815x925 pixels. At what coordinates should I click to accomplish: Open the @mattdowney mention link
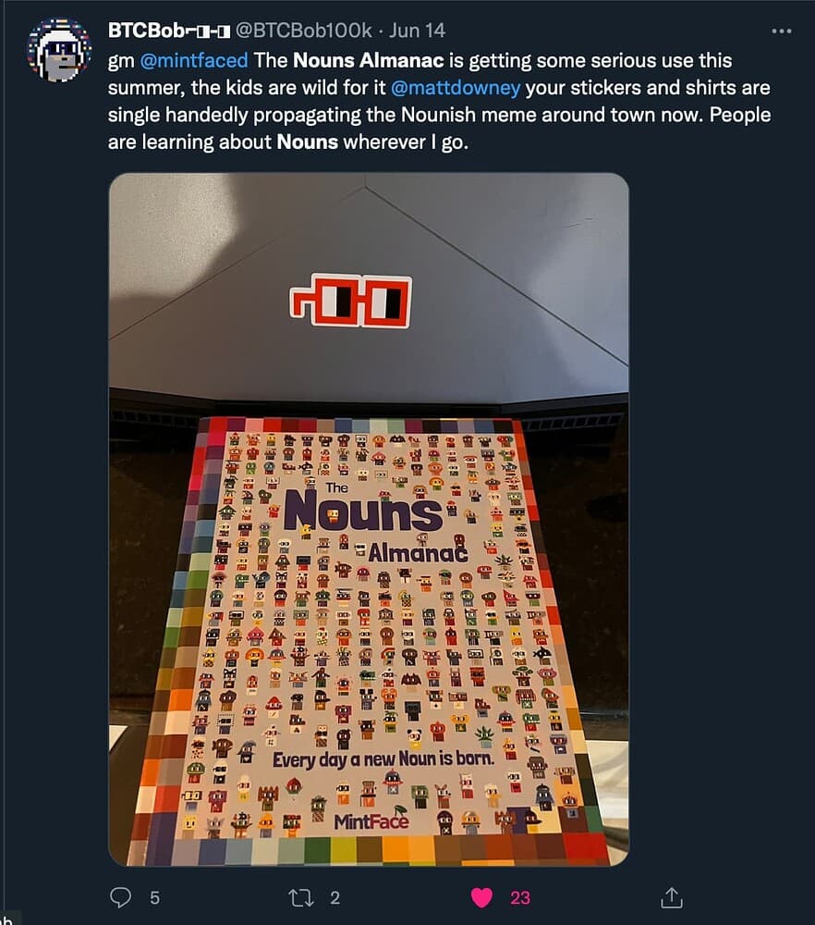456,87
